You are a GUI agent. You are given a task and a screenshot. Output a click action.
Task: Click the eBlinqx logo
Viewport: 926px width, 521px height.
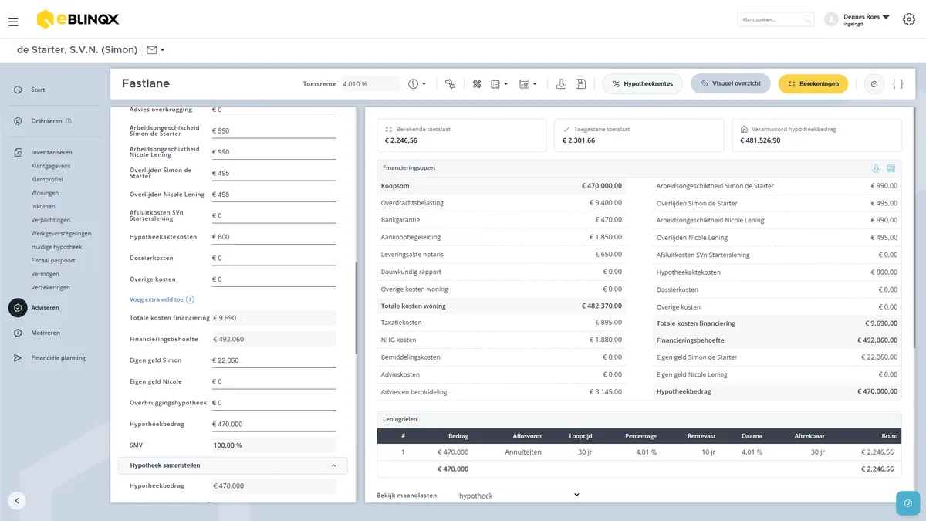click(78, 19)
